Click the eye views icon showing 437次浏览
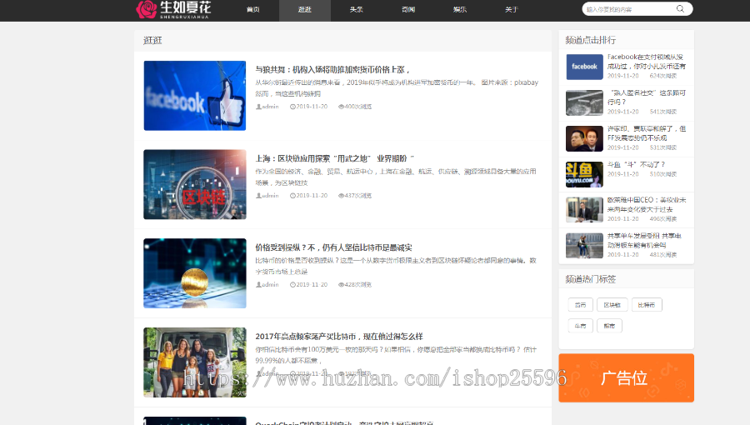Image resolution: width=750 pixels, height=425 pixels. 341,196
